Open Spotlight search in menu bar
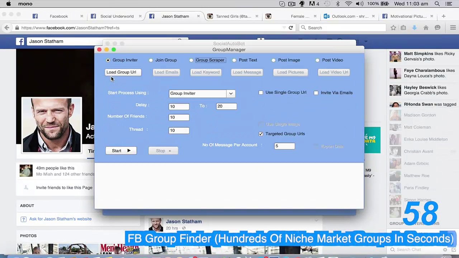This screenshot has height=258, width=459. pos(437,4)
